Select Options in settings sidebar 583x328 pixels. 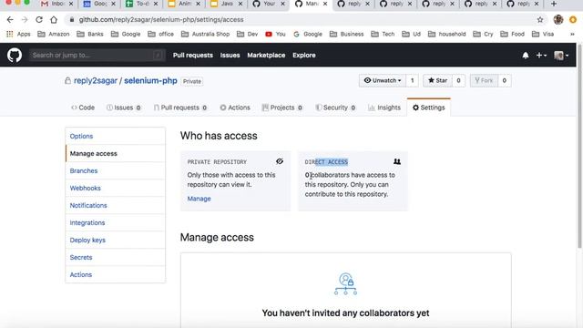[116, 136]
